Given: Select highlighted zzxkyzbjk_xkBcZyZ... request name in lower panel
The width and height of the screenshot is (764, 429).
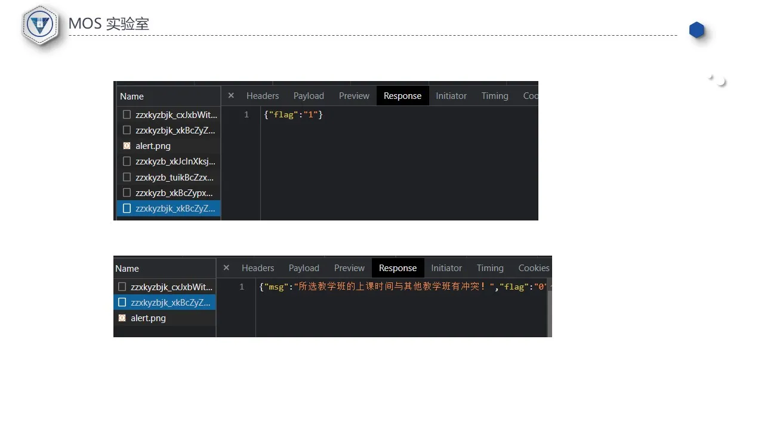Looking at the screenshot, I should pyautogui.click(x=171, y=303).
